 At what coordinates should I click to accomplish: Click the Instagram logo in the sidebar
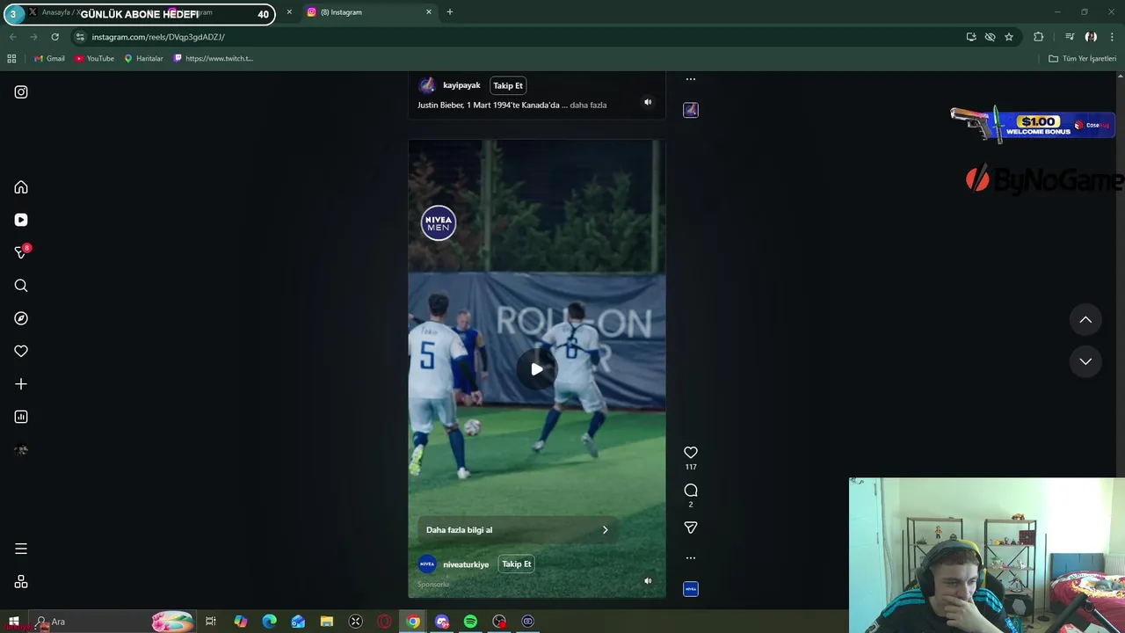[x=21, y=92]
